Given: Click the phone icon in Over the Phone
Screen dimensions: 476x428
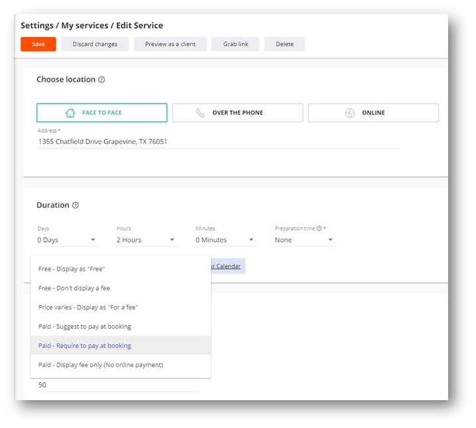Looking at the screenshot, I should [x=200, y=113].
